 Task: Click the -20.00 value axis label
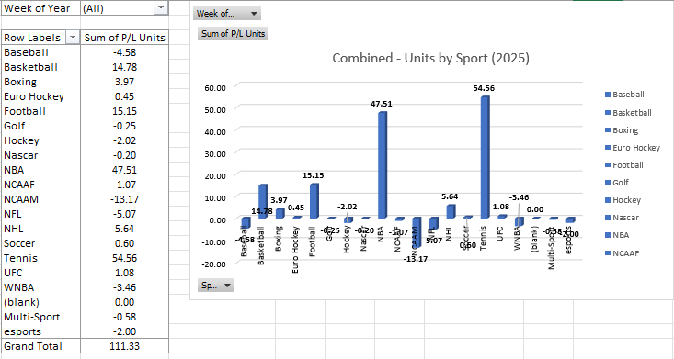point(213,264)
